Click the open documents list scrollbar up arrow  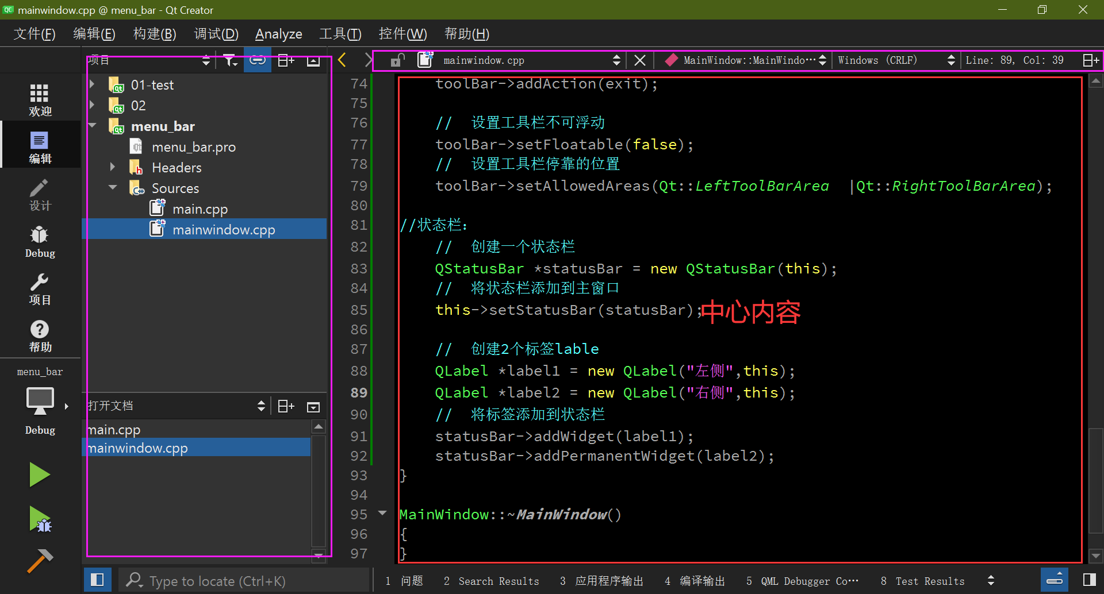[319, 426]
